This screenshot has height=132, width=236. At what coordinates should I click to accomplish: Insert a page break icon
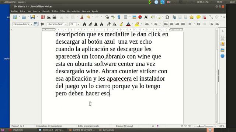pyautogui.click(x=153, y=17)
